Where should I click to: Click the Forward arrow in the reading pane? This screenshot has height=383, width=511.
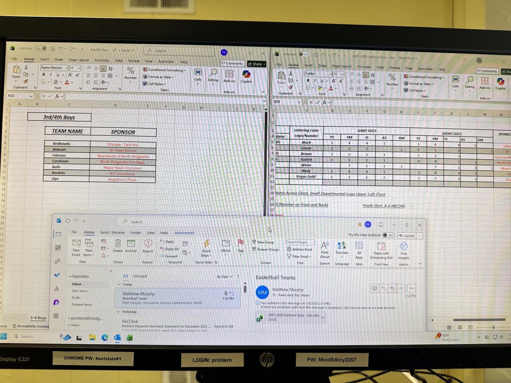[x=400, y=288]
